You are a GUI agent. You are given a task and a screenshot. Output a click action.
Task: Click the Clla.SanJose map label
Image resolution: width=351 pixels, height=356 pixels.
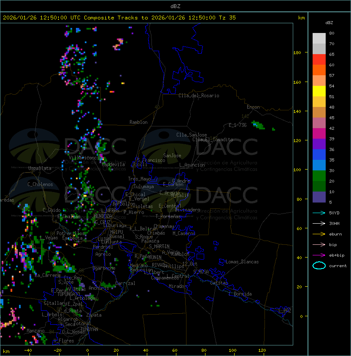(192, 135)
